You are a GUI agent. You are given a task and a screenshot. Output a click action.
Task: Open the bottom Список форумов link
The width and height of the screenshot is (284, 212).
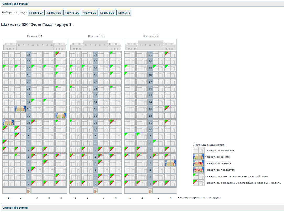click(15, 208)
